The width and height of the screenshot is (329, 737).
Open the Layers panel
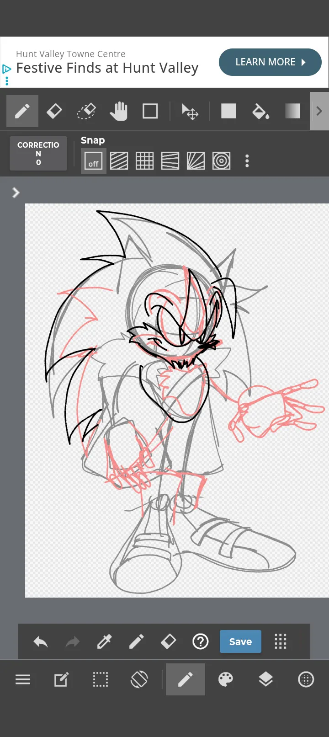pyautogui.click(x=266, y=679)
